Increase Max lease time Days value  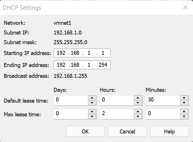[x=92, y=111]
